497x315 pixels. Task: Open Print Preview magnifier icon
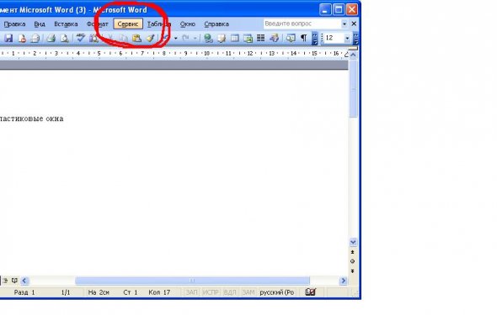coord(65,39)
